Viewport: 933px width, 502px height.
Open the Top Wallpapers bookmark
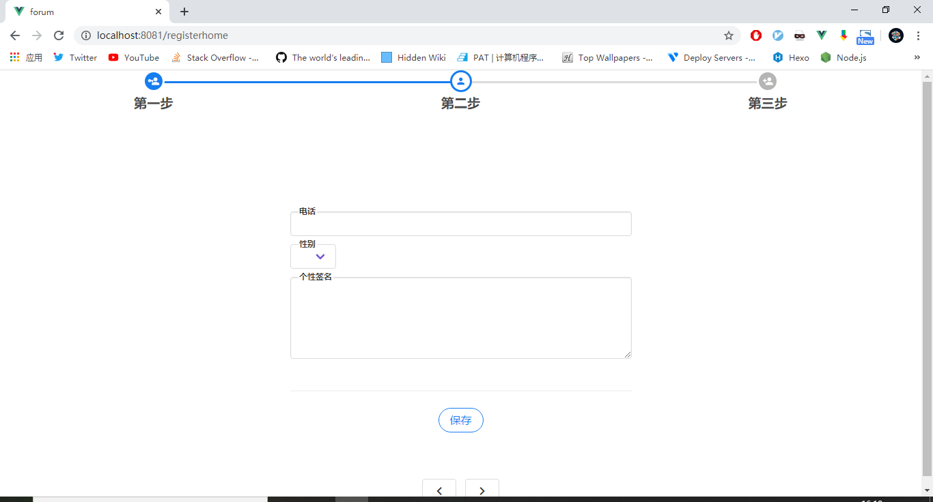[607, 58]
